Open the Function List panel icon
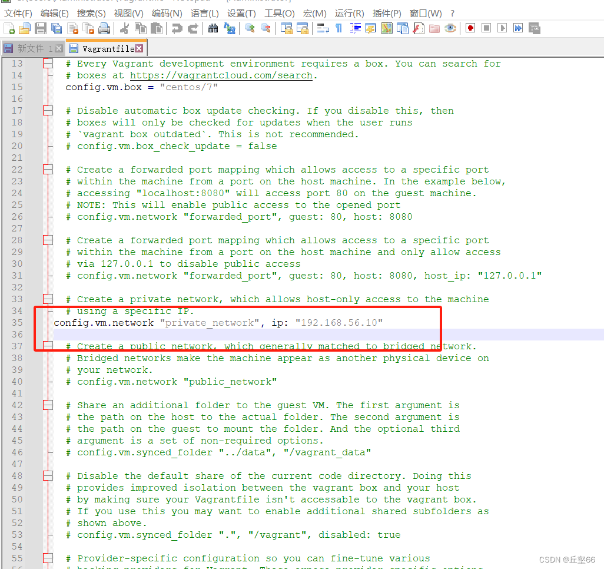Image resolution: width=604 pixels, height=569 pixels. 419,28
